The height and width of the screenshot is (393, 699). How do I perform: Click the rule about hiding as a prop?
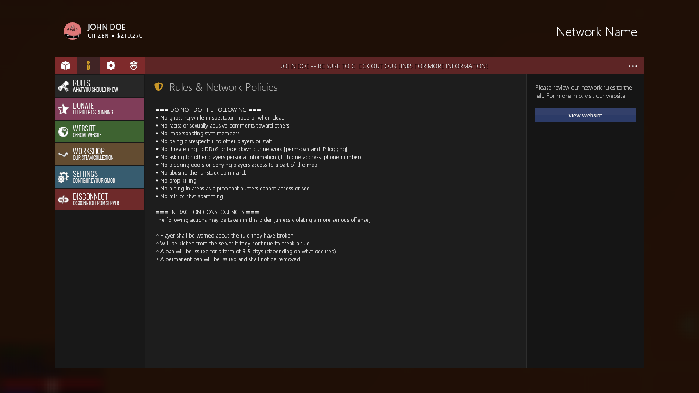tap(233, 189)
